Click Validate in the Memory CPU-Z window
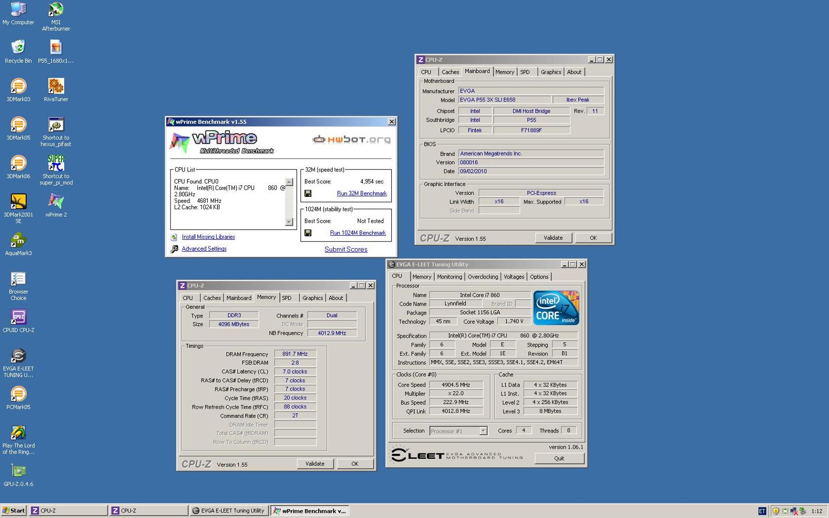829x518 pixels. point(315,464)
